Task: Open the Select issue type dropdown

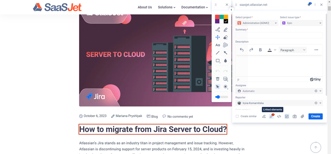Action: (301, 23)
